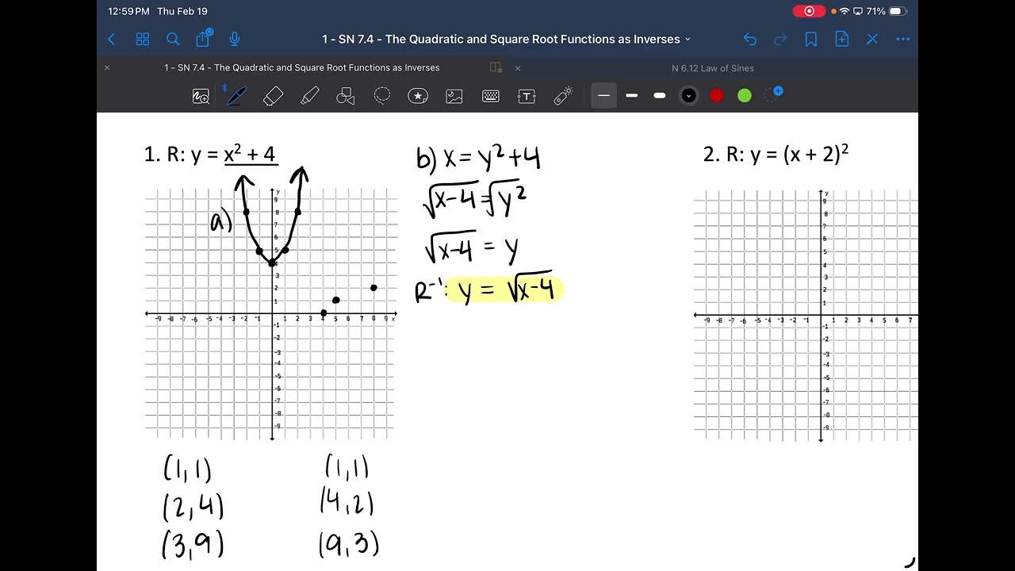Screen dimensions: 1015x571
Task: Go back using the back arrow
Action: [111, 39]
